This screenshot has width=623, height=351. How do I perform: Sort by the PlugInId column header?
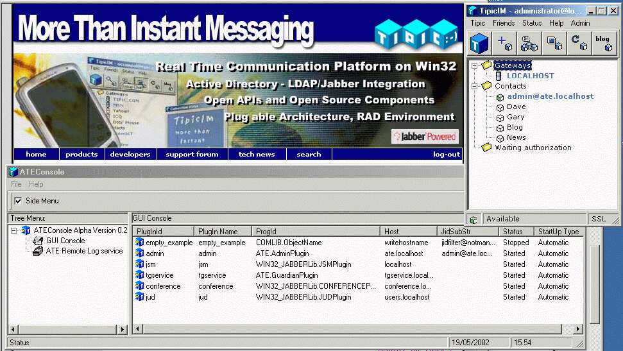164,232
